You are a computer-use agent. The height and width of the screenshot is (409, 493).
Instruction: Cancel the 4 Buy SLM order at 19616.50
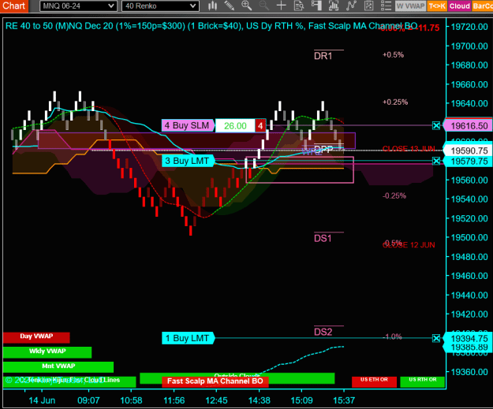pos(436,126)
